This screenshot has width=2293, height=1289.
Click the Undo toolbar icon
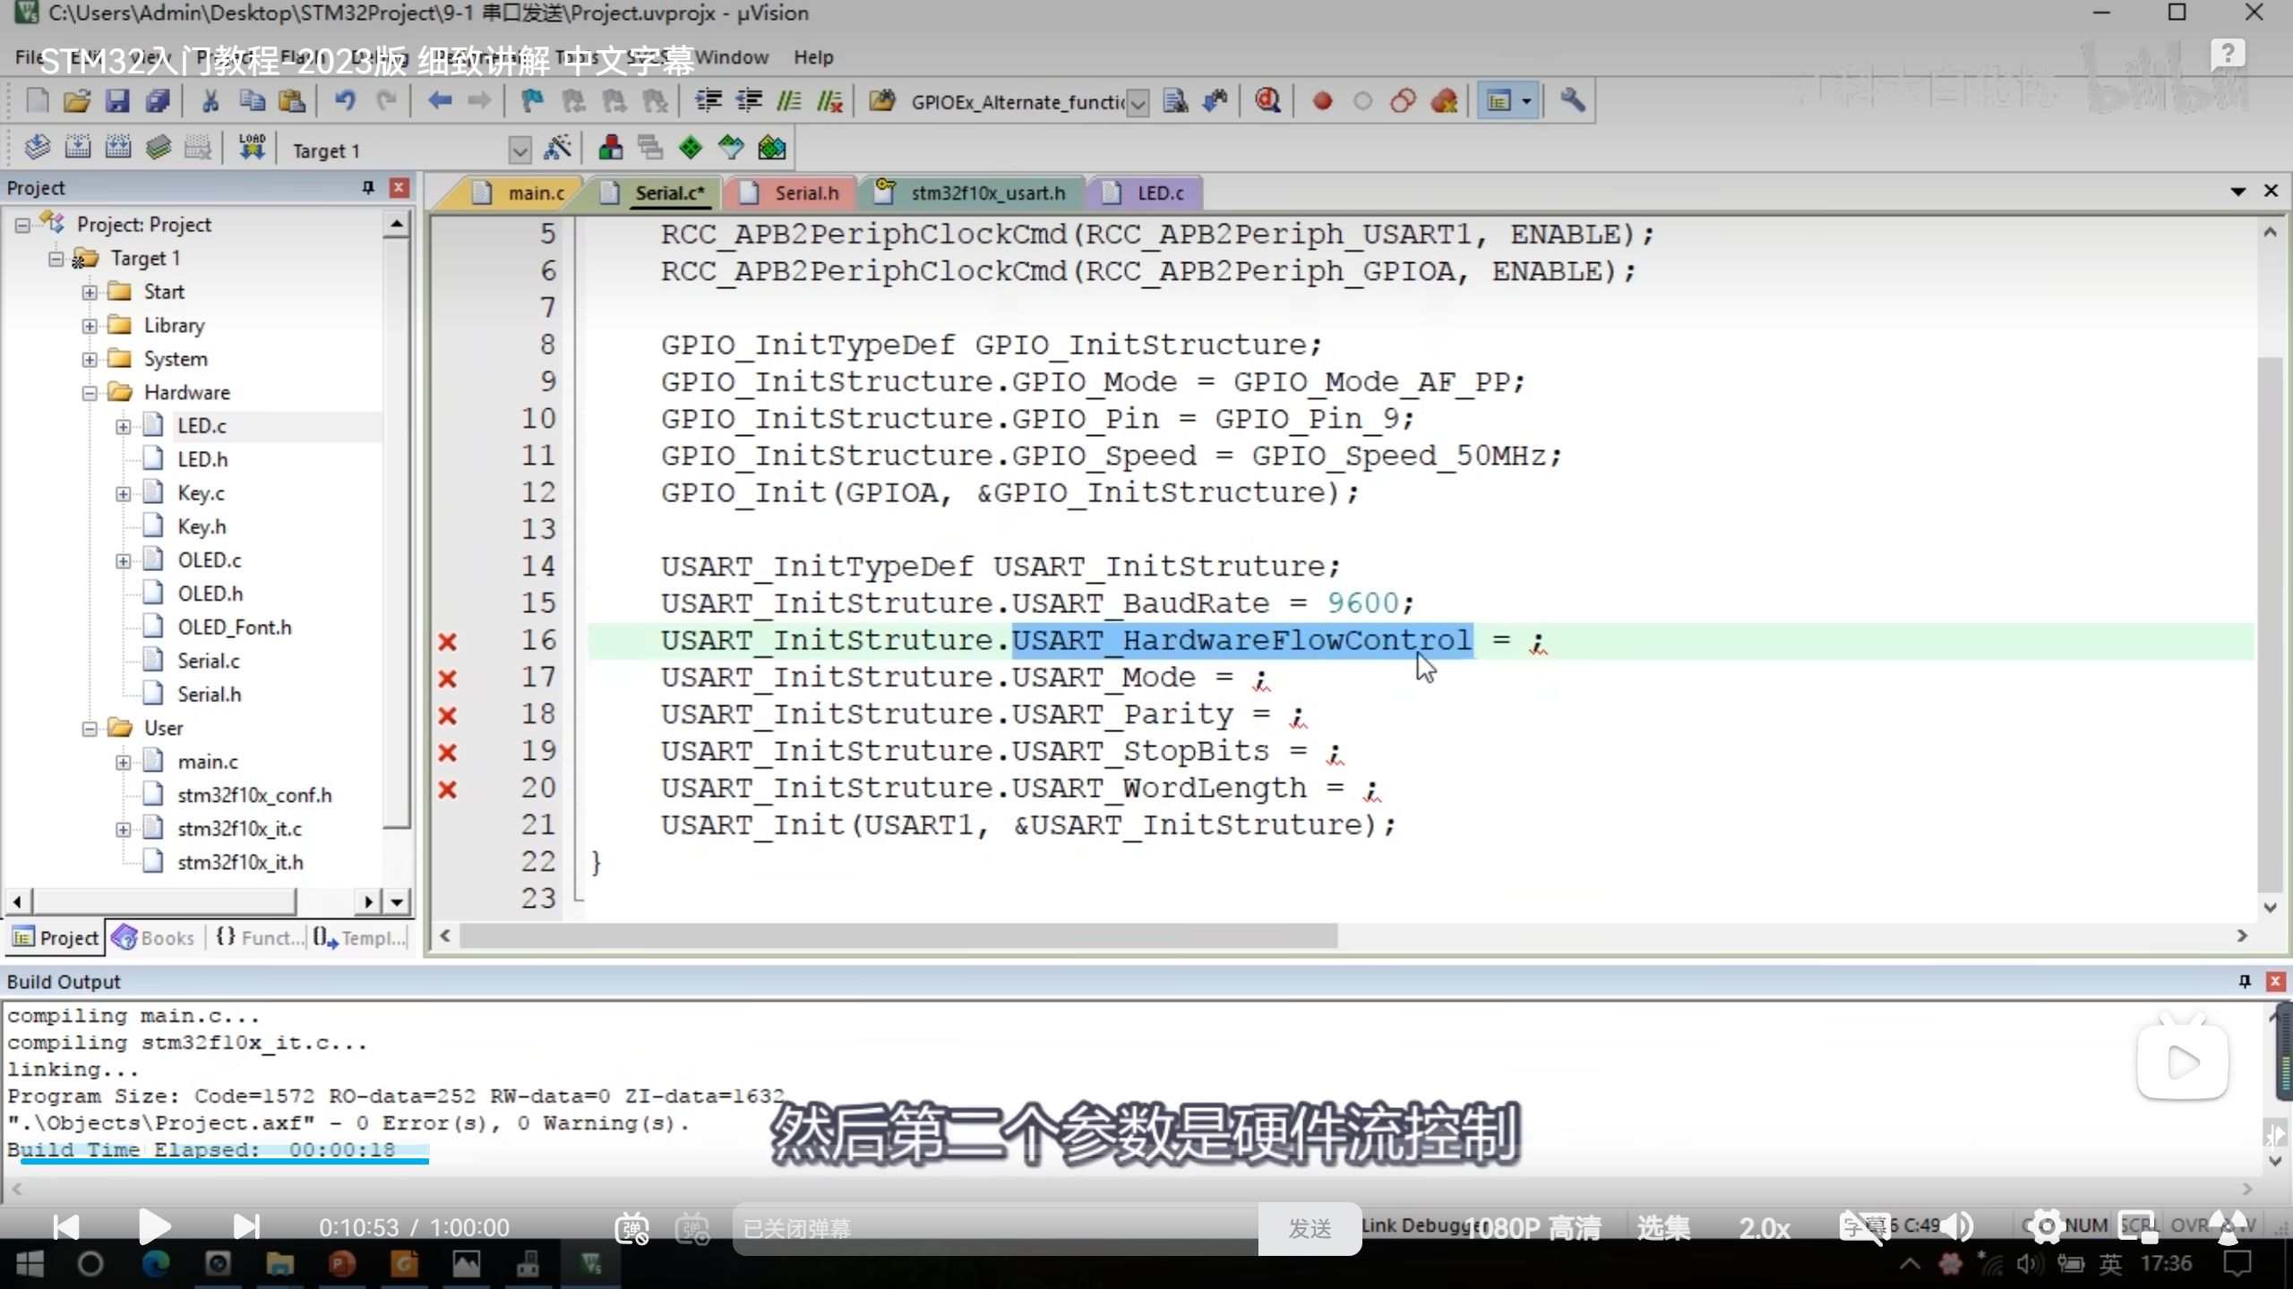[x=345, y=101]
